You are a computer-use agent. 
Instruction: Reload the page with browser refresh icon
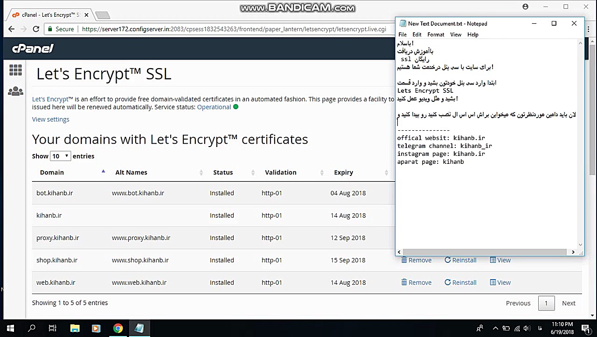click(36, 29)
